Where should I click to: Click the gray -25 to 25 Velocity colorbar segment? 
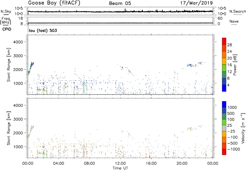point(224,128)
